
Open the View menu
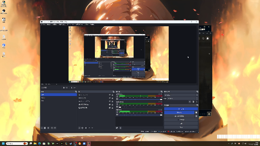55,25
